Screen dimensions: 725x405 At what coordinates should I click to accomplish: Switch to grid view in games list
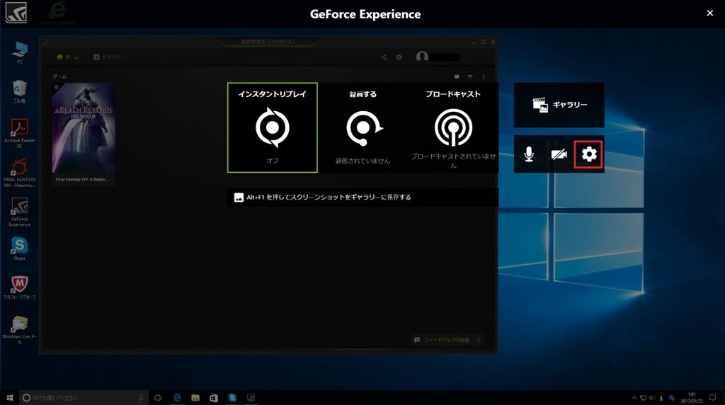tap(457, 76)
